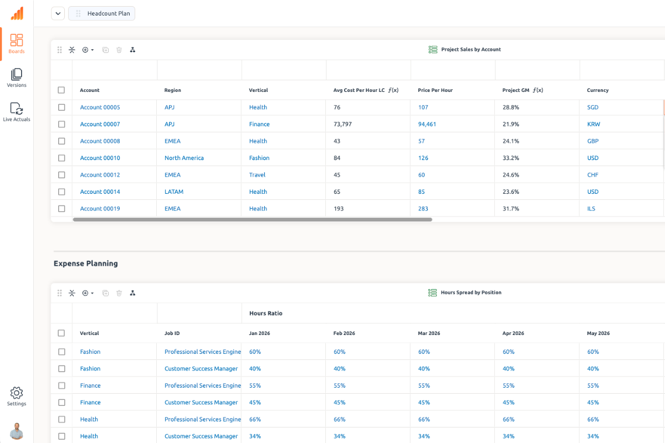Toggle select-all checkbox in Project Sales table
The width and height of the screenshot is (665, 443).
[x=62, y=90]
